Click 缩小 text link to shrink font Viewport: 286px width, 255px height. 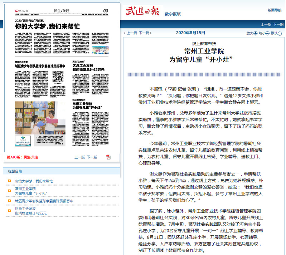(262, 33)
